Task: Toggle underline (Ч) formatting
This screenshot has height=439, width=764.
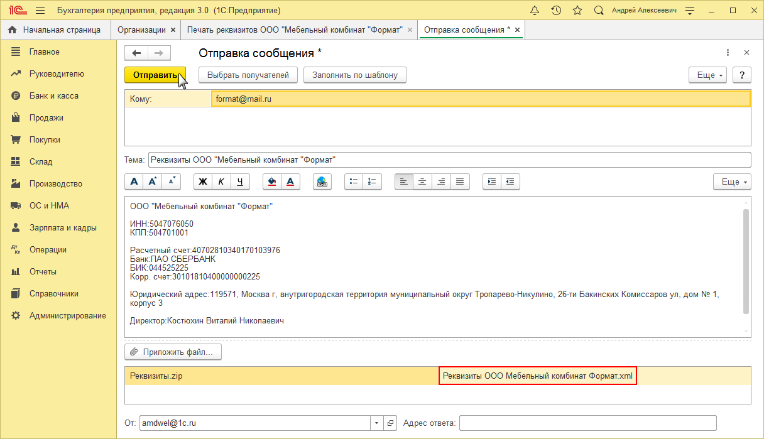Action: 240,182
